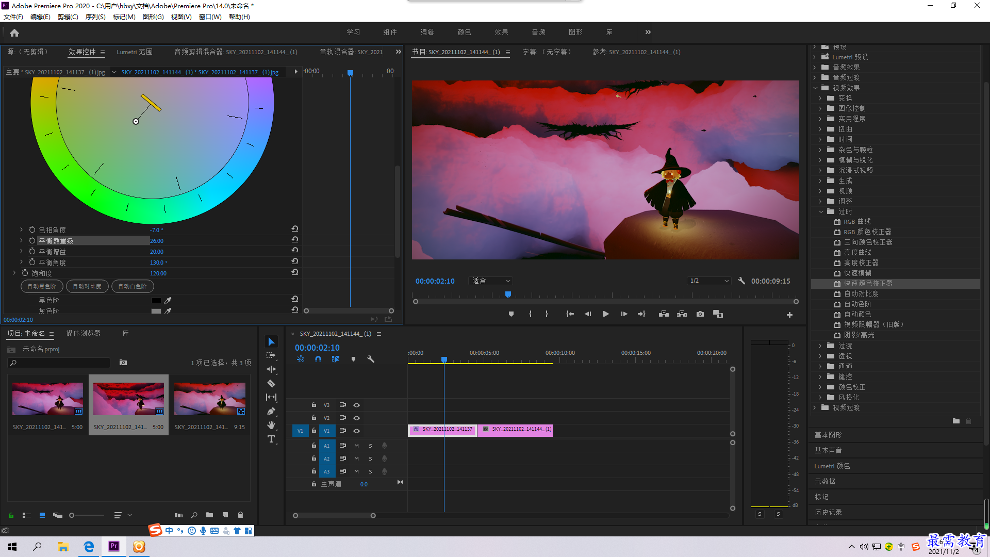Toggle V2 track visibility eye
Viewport: 990px width, 557px height.
tap(356, 418)
